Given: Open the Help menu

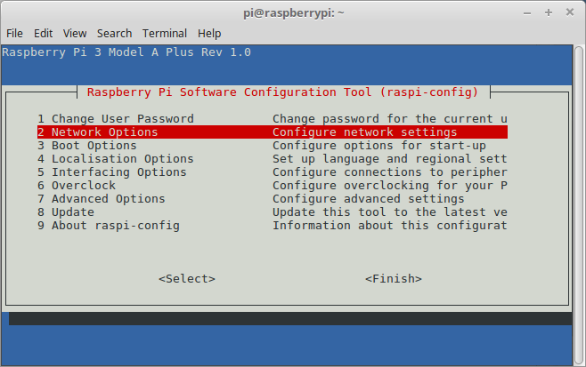Looking at the screenshot, I should (209, 33).
